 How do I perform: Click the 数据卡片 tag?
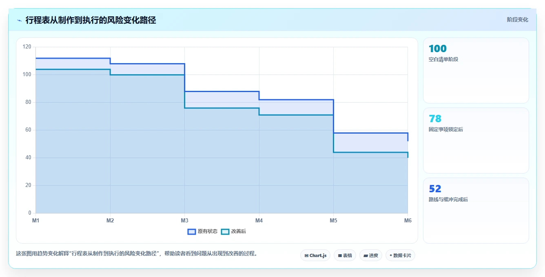pos(400,255)
